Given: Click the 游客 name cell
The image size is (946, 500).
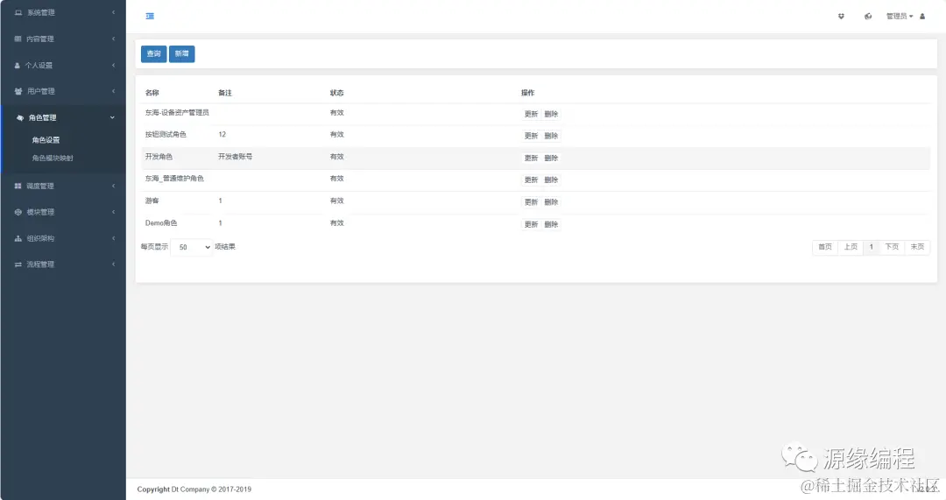Looking at the screenshot, I should pyautogui.click(x=152, y=201).
